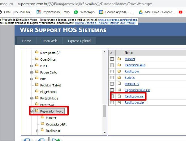Expand the P344 folder node

pos(32,66)
